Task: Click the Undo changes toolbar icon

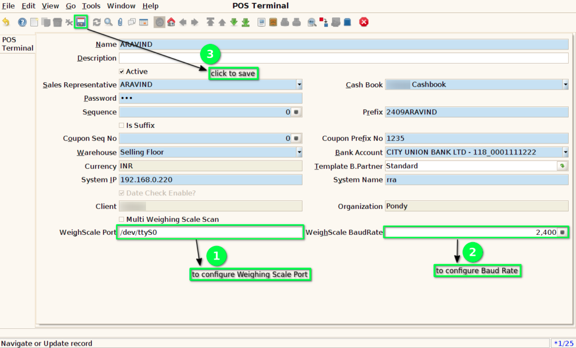Action: coord(6,22)
